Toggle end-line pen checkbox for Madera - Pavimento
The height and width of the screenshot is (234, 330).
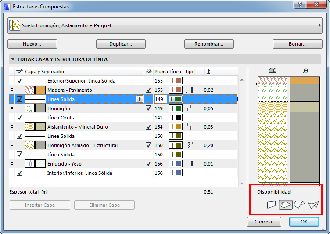(x=149, y=90)
